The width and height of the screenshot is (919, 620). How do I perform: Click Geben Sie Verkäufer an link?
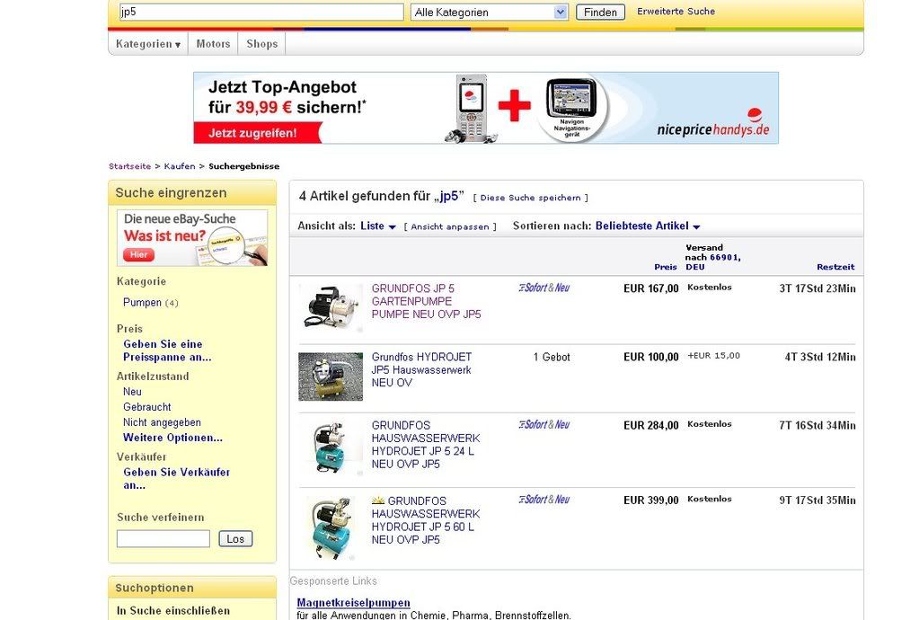176,478
